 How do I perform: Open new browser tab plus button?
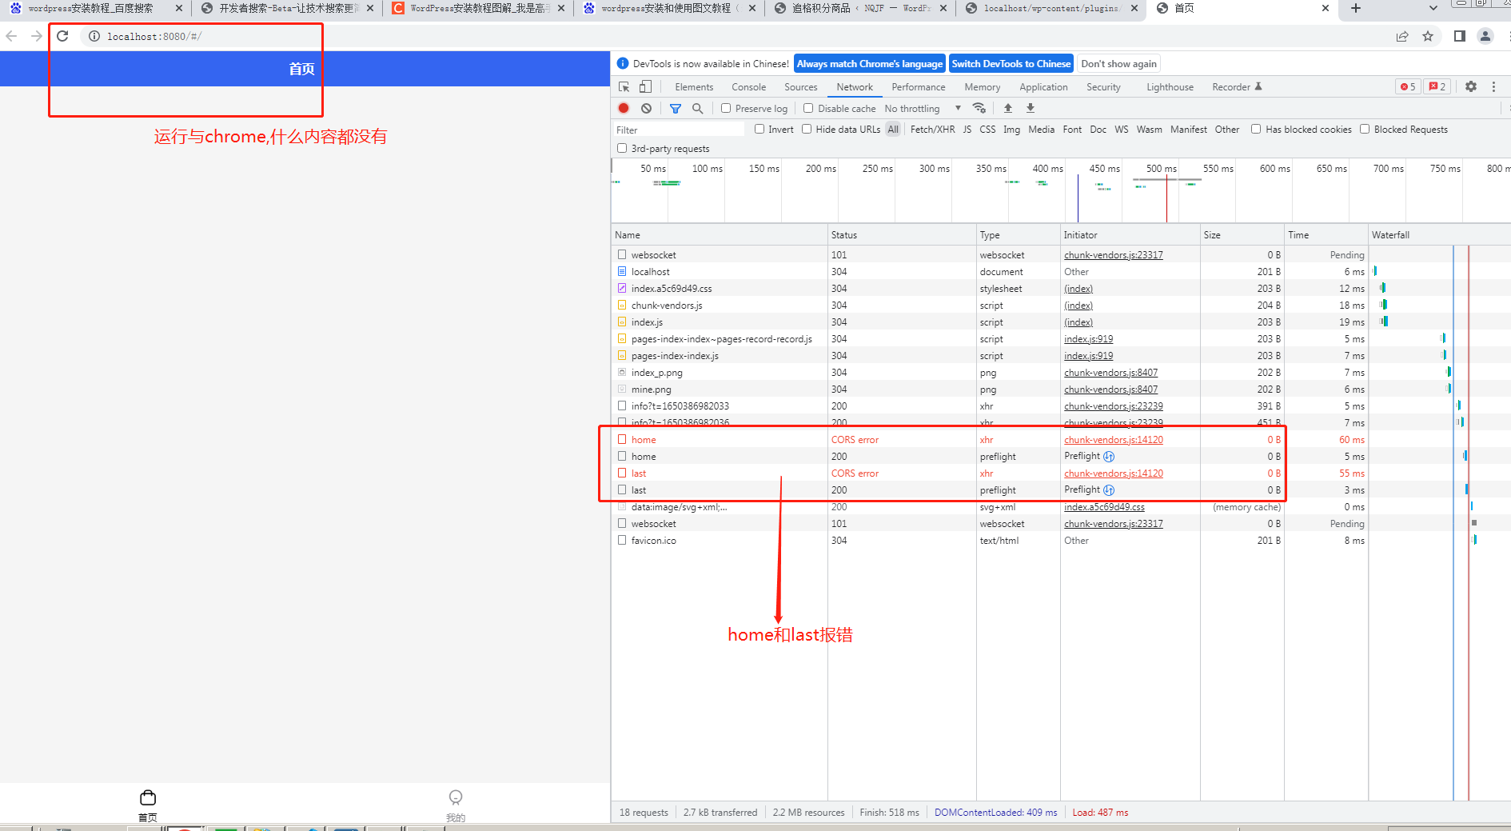[1355, 8]
